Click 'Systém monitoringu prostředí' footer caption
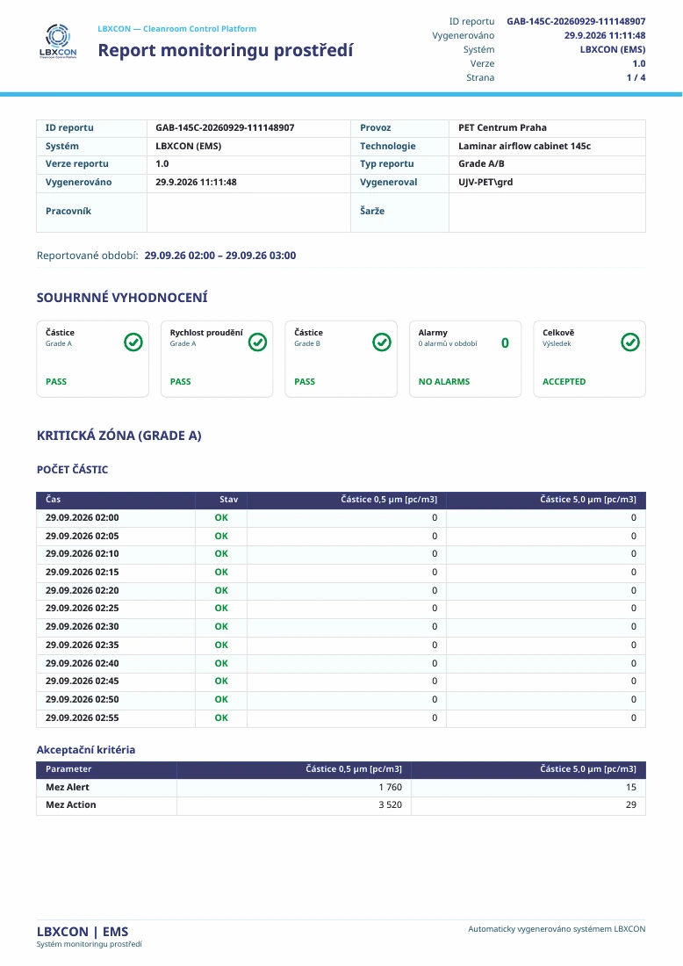Viewport: 683px width, 966px height. pyautogui.click(x=90, y=944)
